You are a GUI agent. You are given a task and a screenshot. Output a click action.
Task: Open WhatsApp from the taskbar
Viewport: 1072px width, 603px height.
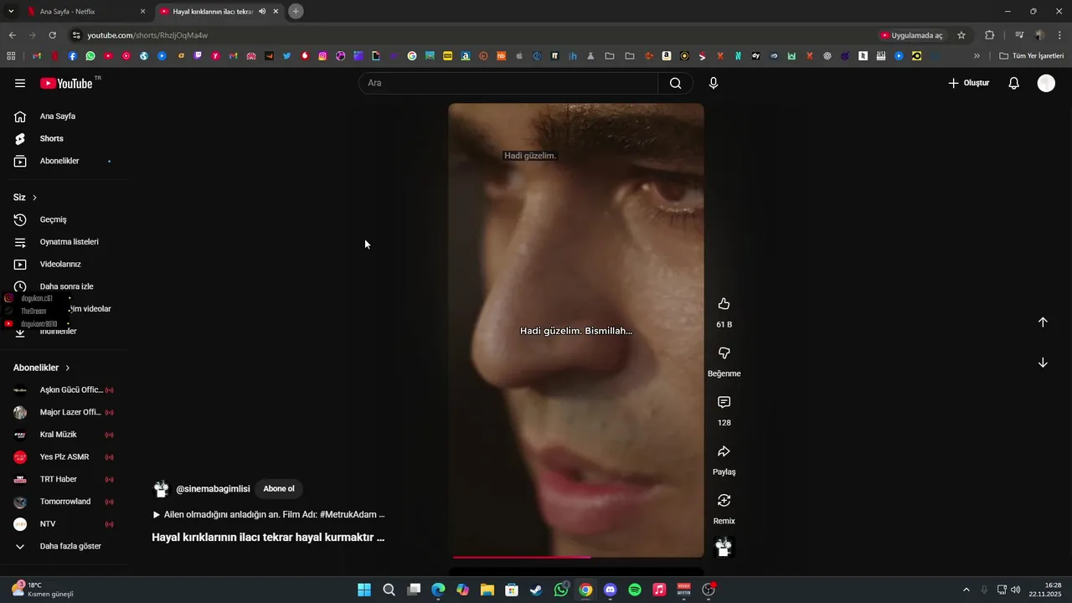coord(561,590)
